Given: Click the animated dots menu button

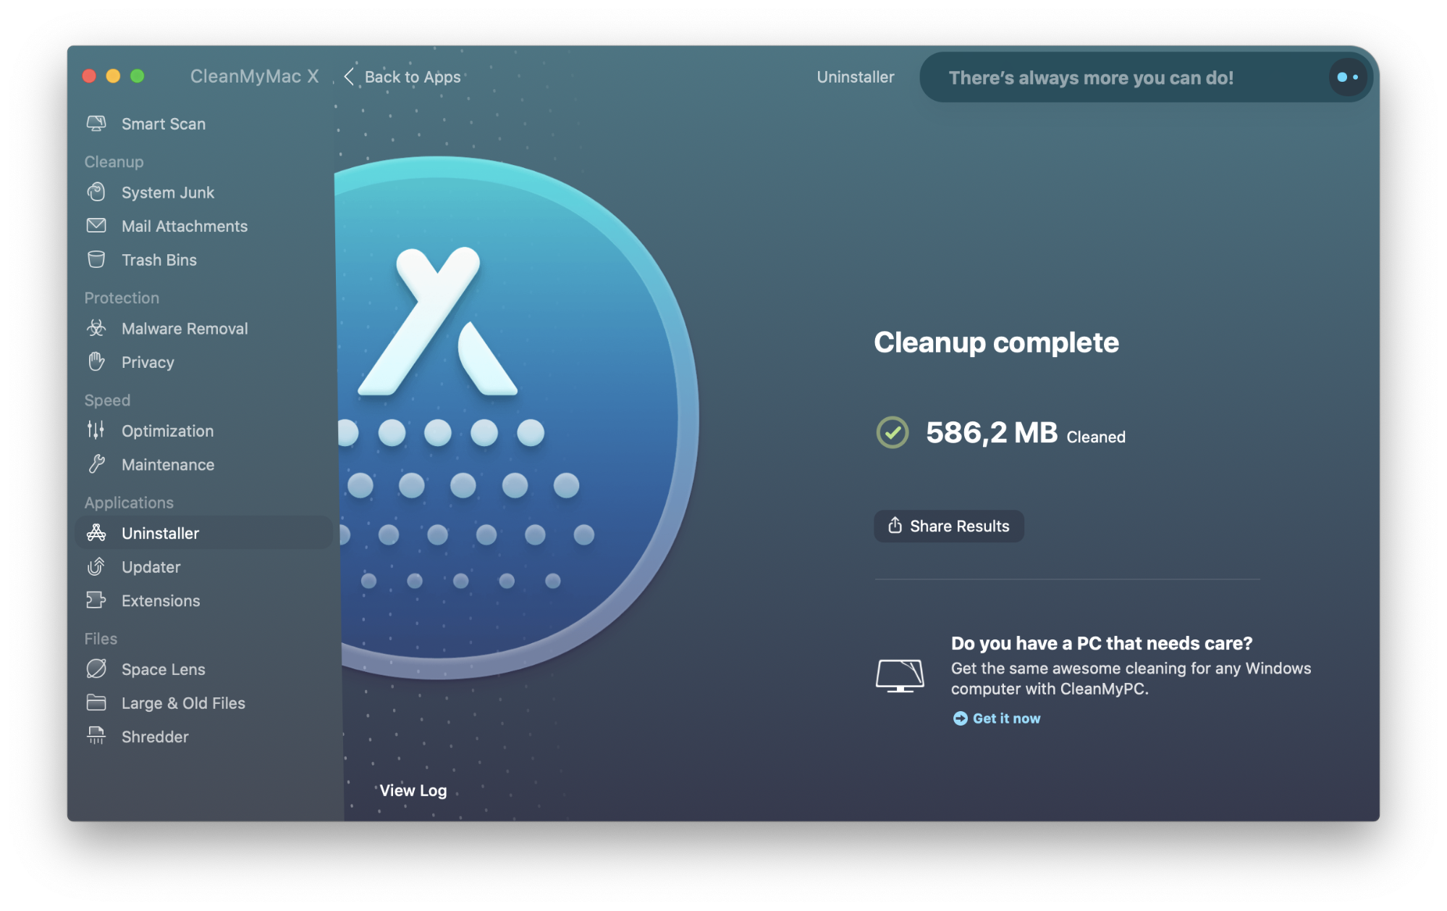Looking at the screenshot, I should [x=1347, y=77].
